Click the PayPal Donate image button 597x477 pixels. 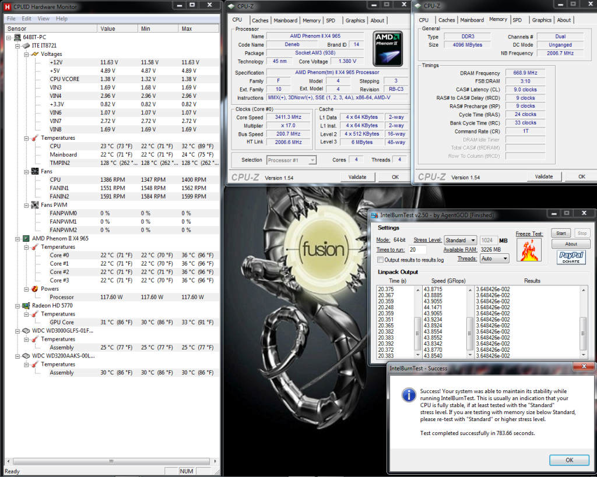pos(571,257)
